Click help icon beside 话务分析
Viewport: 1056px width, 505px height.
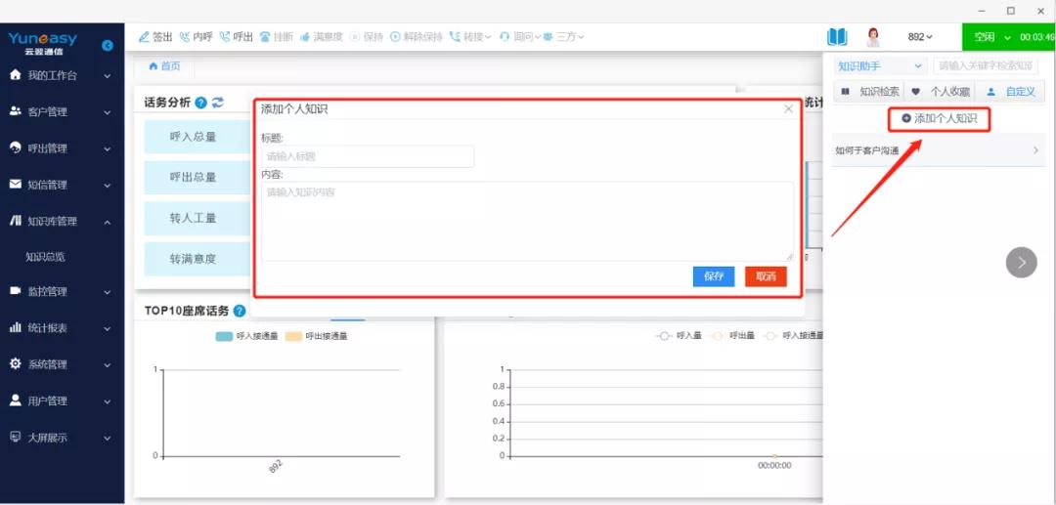pyautogui.click(x=200, y=103)
